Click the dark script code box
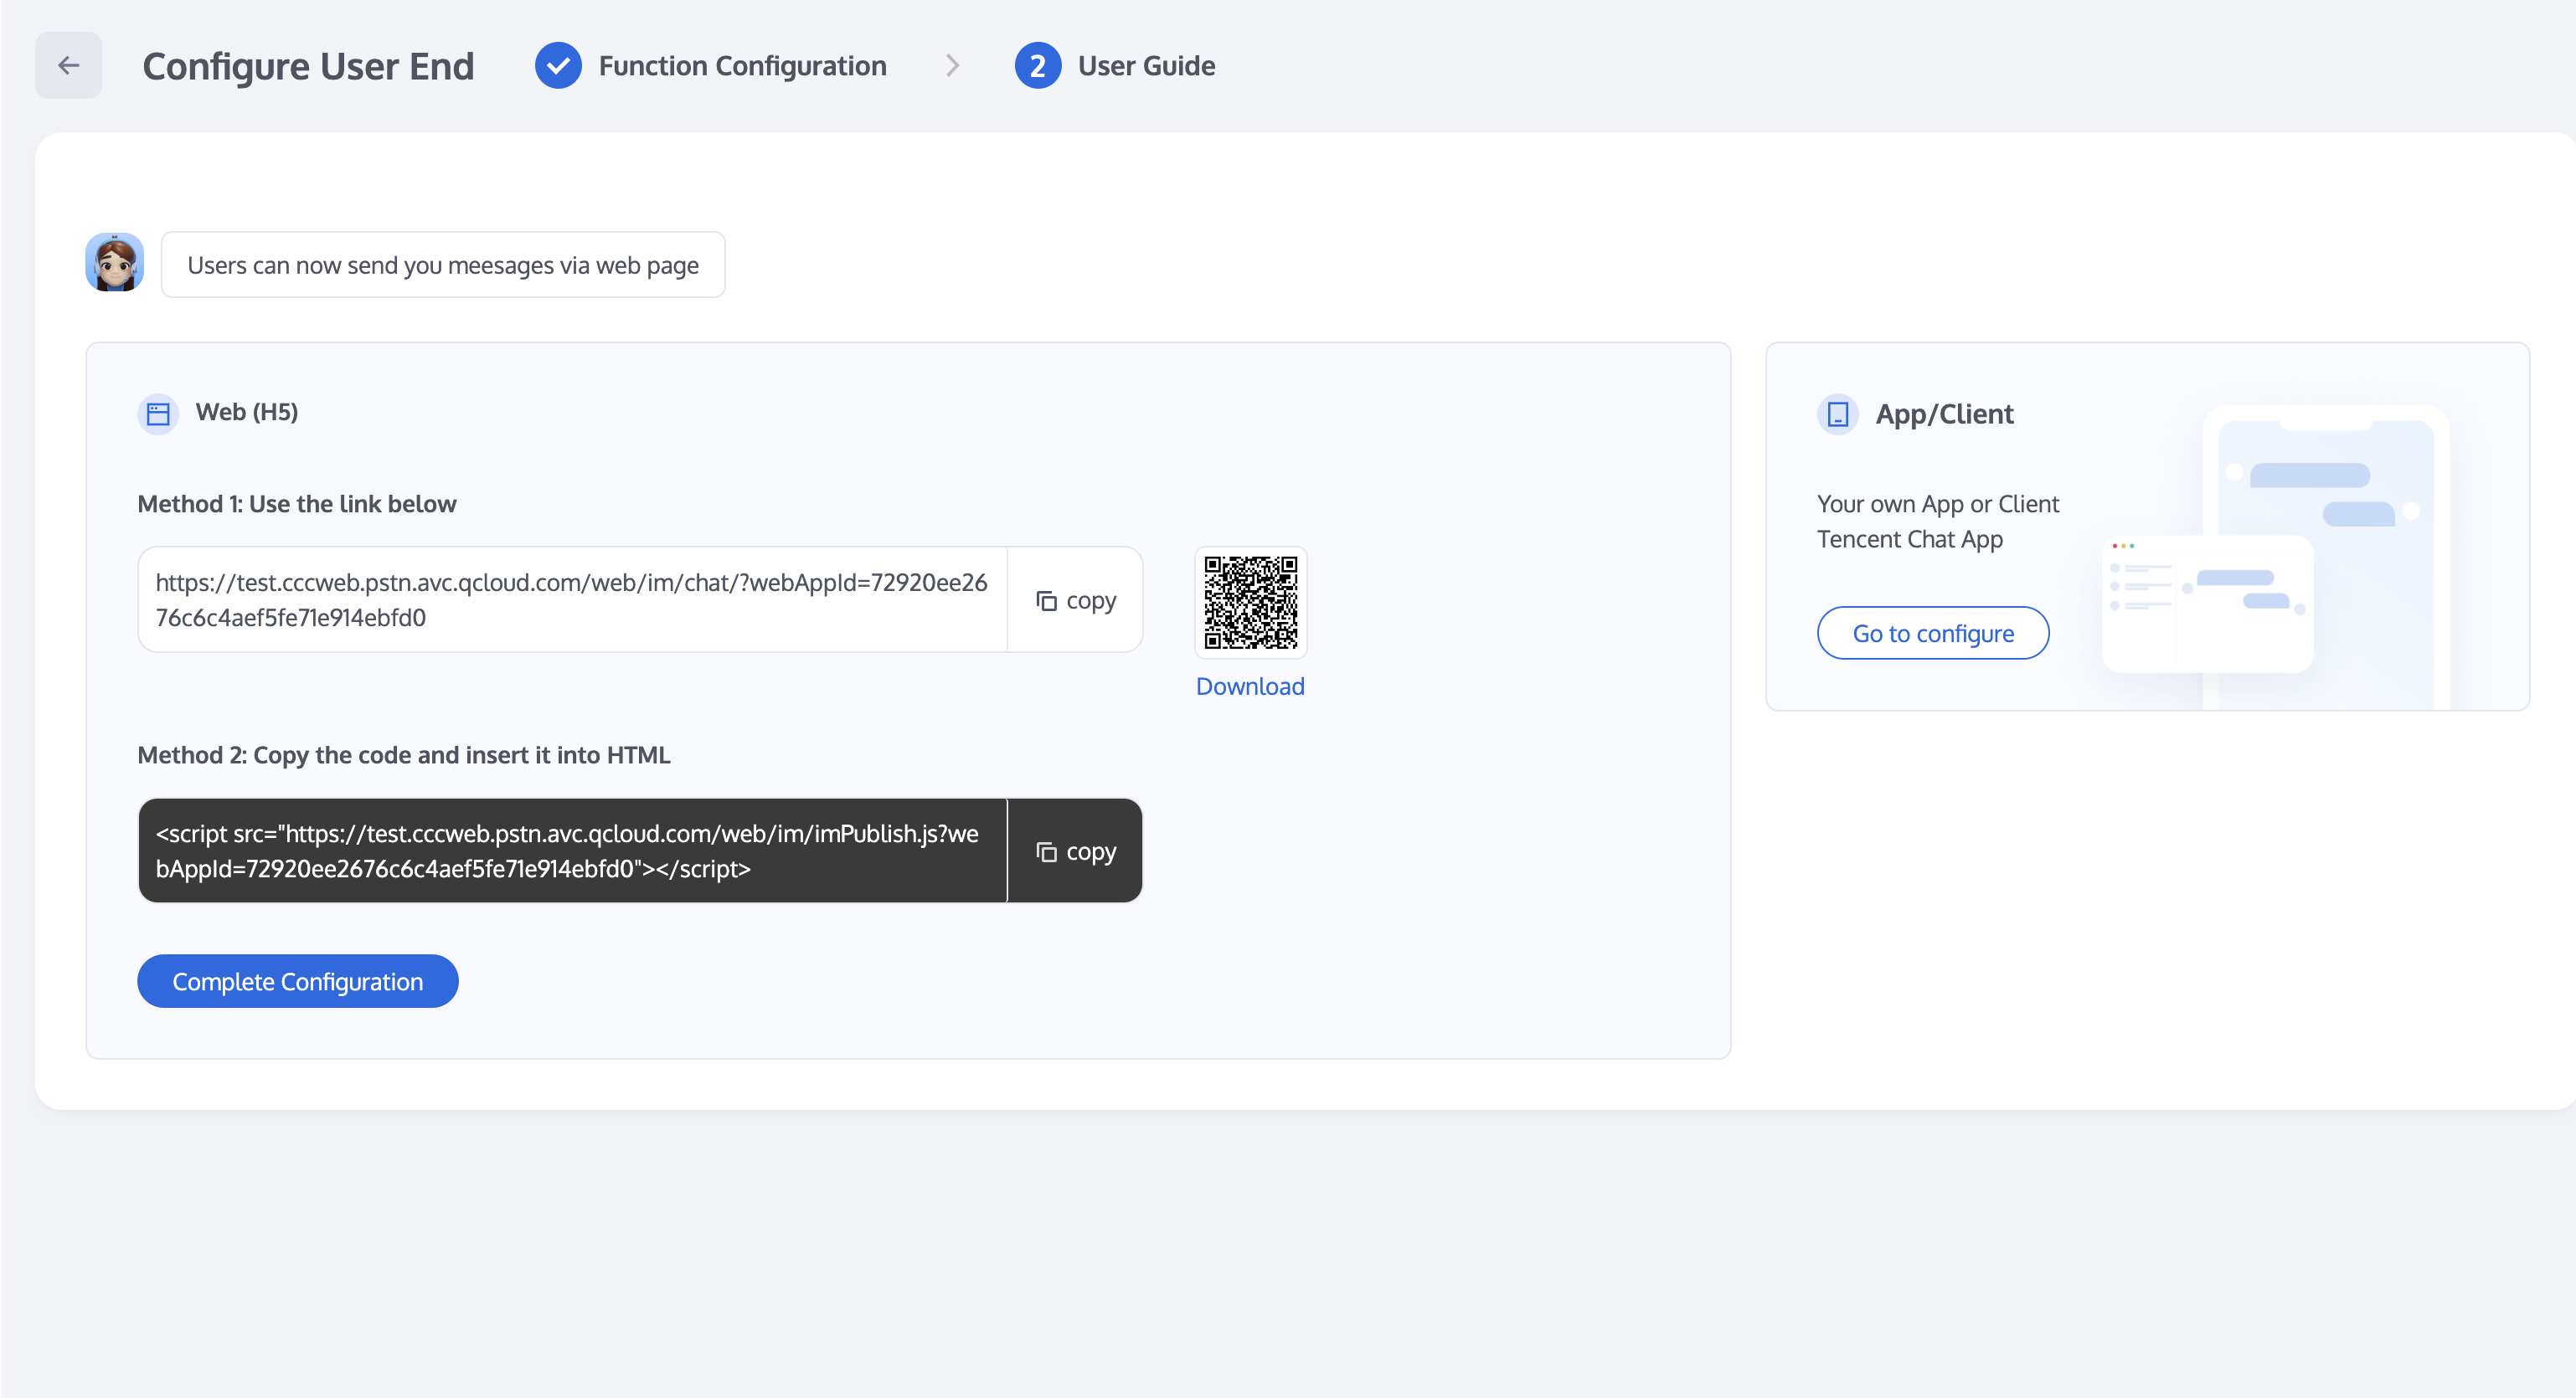2576x1398 pixels. pyautogui.click(x=572, y=851)
